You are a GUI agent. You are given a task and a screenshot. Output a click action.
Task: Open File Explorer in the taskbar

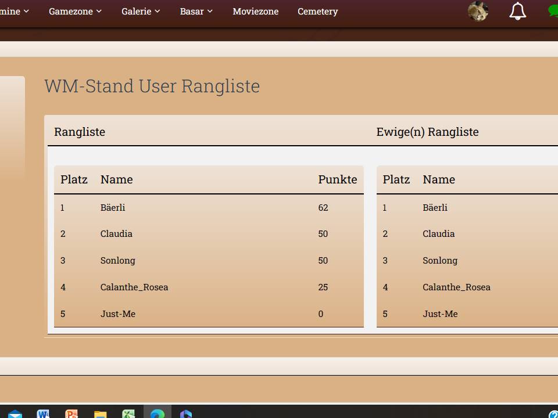pyautogui.click(x=100, y=413)
